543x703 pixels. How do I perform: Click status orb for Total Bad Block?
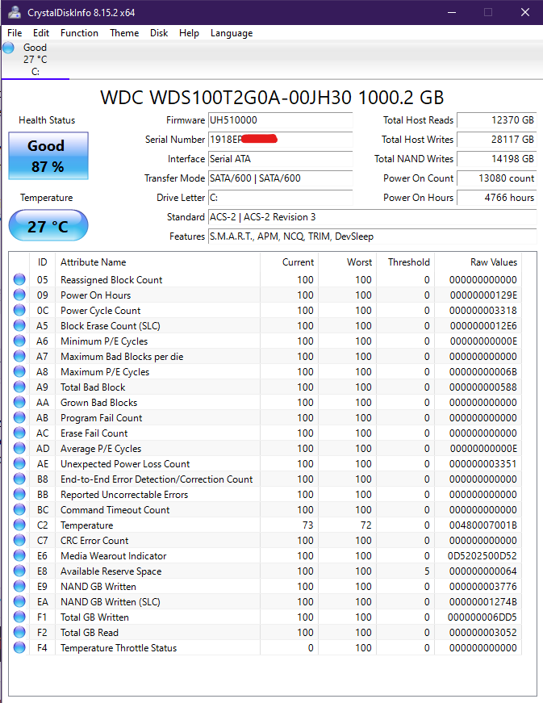pos(19,387)
